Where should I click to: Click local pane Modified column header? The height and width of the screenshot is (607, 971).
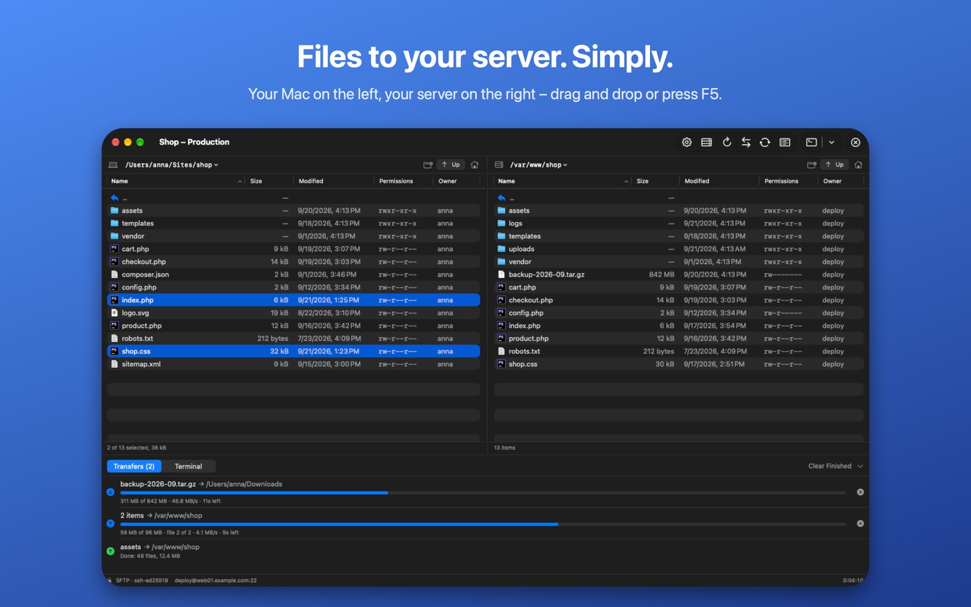(x=333, y=181)
